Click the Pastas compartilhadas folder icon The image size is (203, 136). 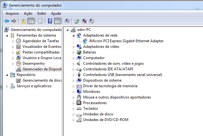[19, 52]
